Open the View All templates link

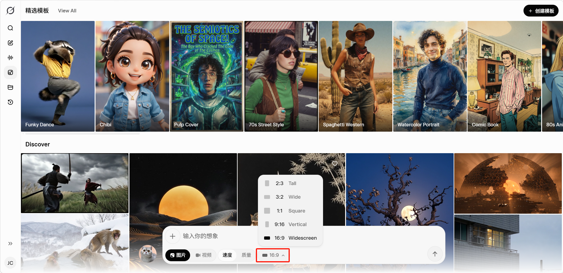67,11
